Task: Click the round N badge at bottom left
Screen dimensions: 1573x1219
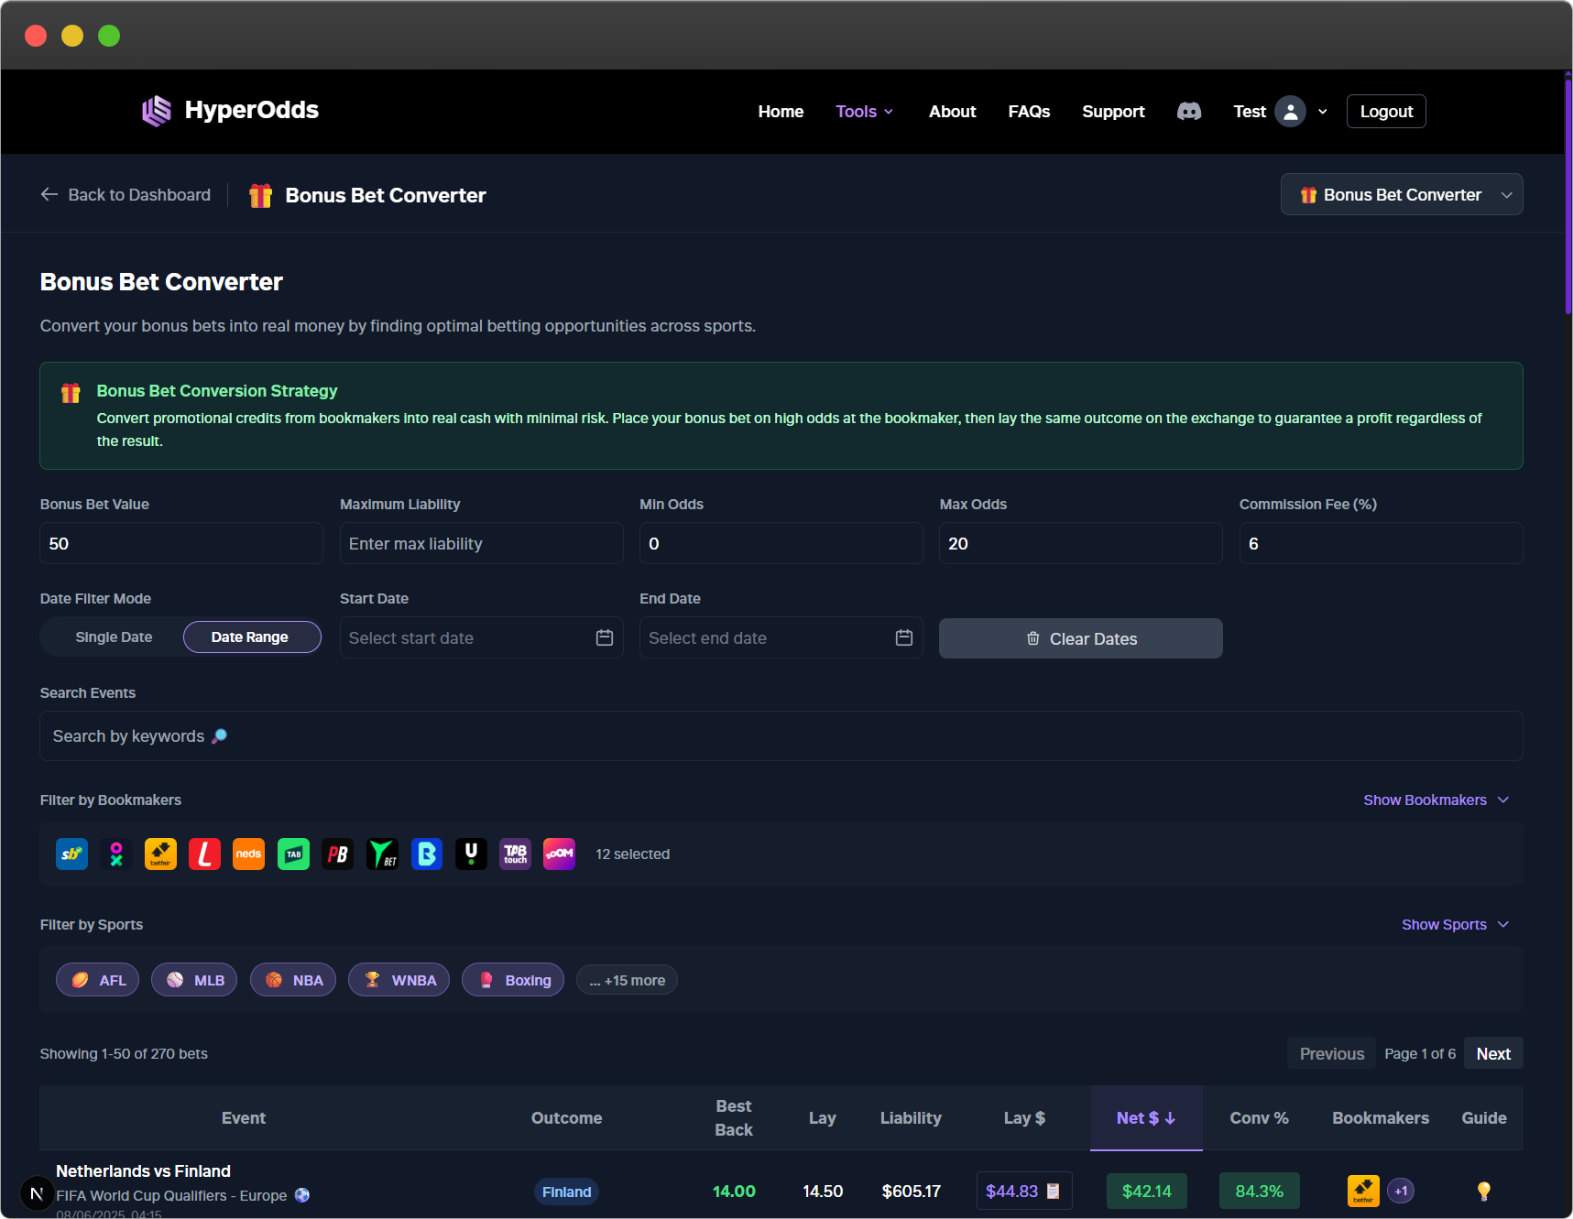Action: point(37,1193)
